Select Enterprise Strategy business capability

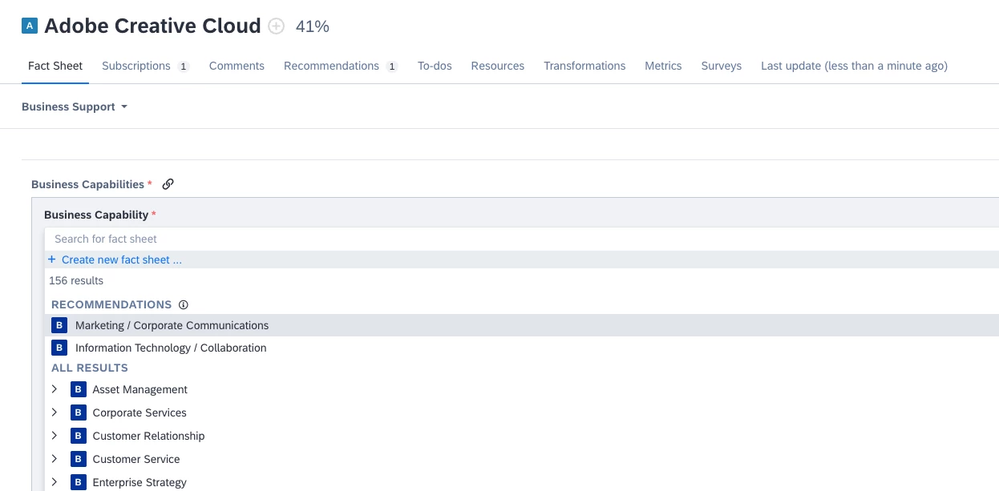tap(140, 482)
